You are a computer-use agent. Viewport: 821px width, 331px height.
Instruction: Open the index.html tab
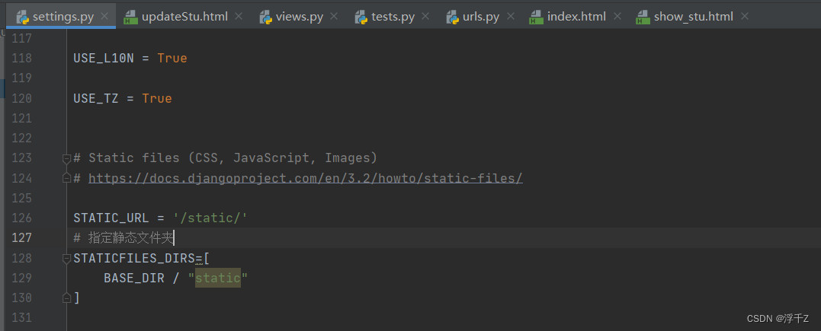[x=576, y=17]
